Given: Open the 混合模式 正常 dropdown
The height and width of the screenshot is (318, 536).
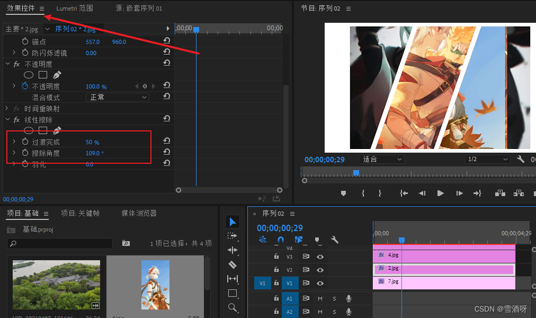Looking at the screenshot, I should pyautogui.click(x=117, y=97).
